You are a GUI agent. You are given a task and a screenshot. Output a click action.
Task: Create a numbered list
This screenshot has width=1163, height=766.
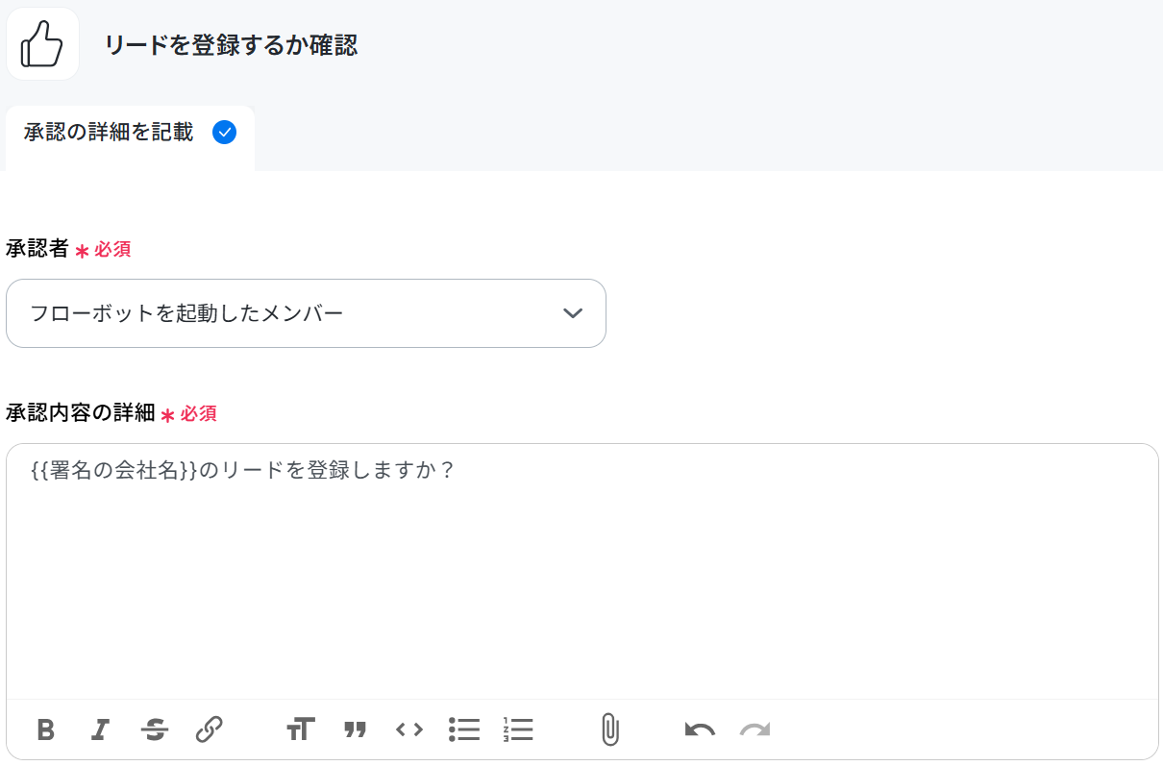tap(518, 729)
